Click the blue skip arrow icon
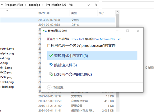Viewport: 154px width, 112px height. (51, 65)
